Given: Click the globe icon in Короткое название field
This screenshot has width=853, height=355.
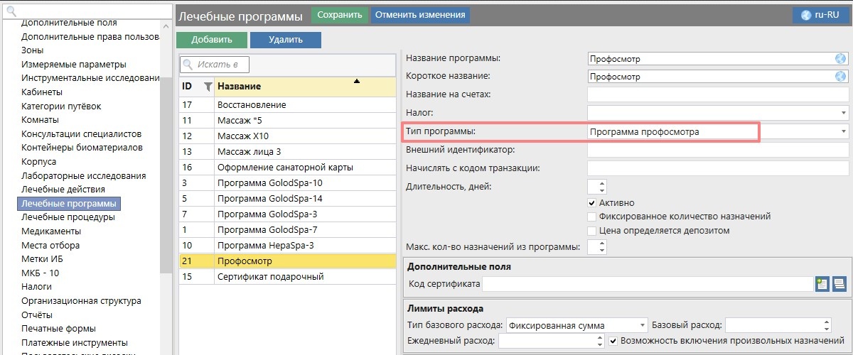Looking at the screenshot, I should [840, 77].
